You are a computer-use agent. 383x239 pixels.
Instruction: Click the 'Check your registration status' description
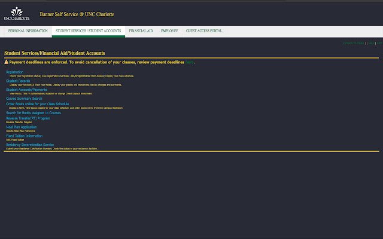pyautogui.click(x=72, y=76)
